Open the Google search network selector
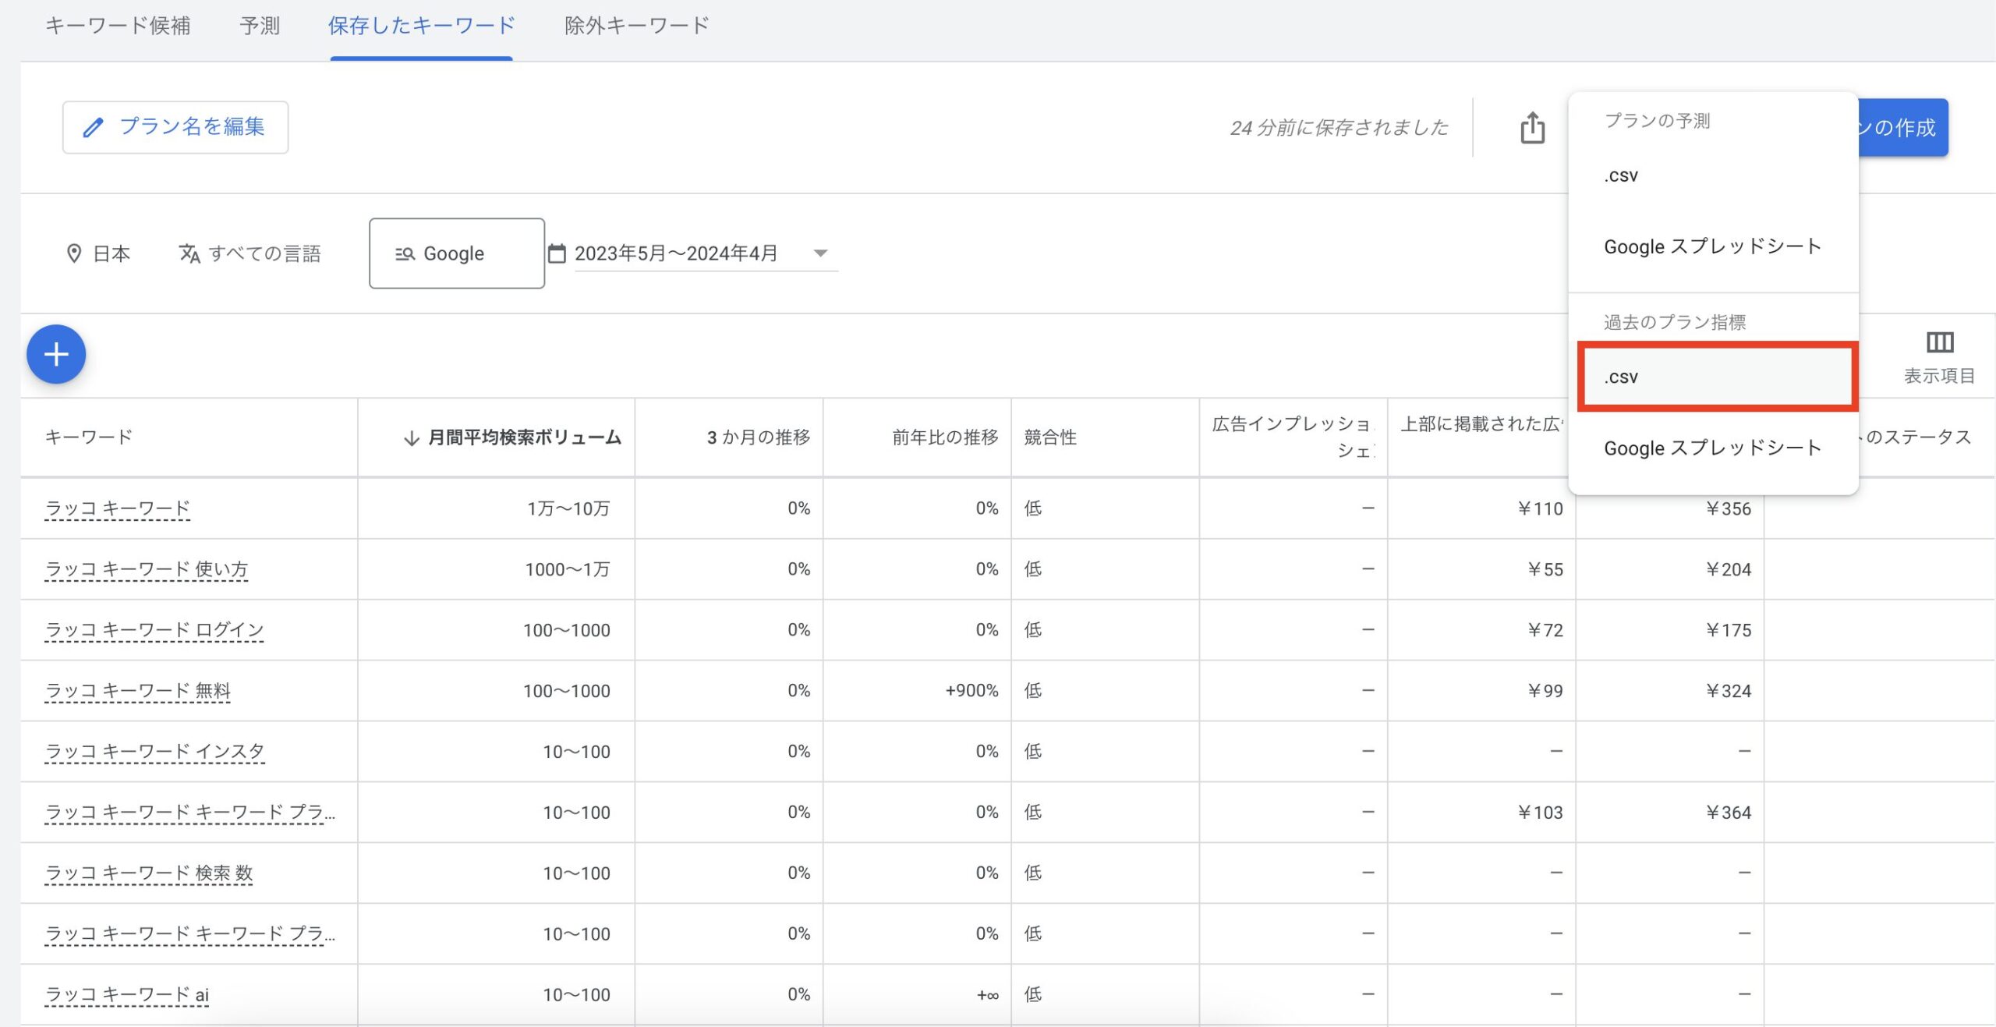The width and height of the screenshot is (1996, 1027). point(457,253)
